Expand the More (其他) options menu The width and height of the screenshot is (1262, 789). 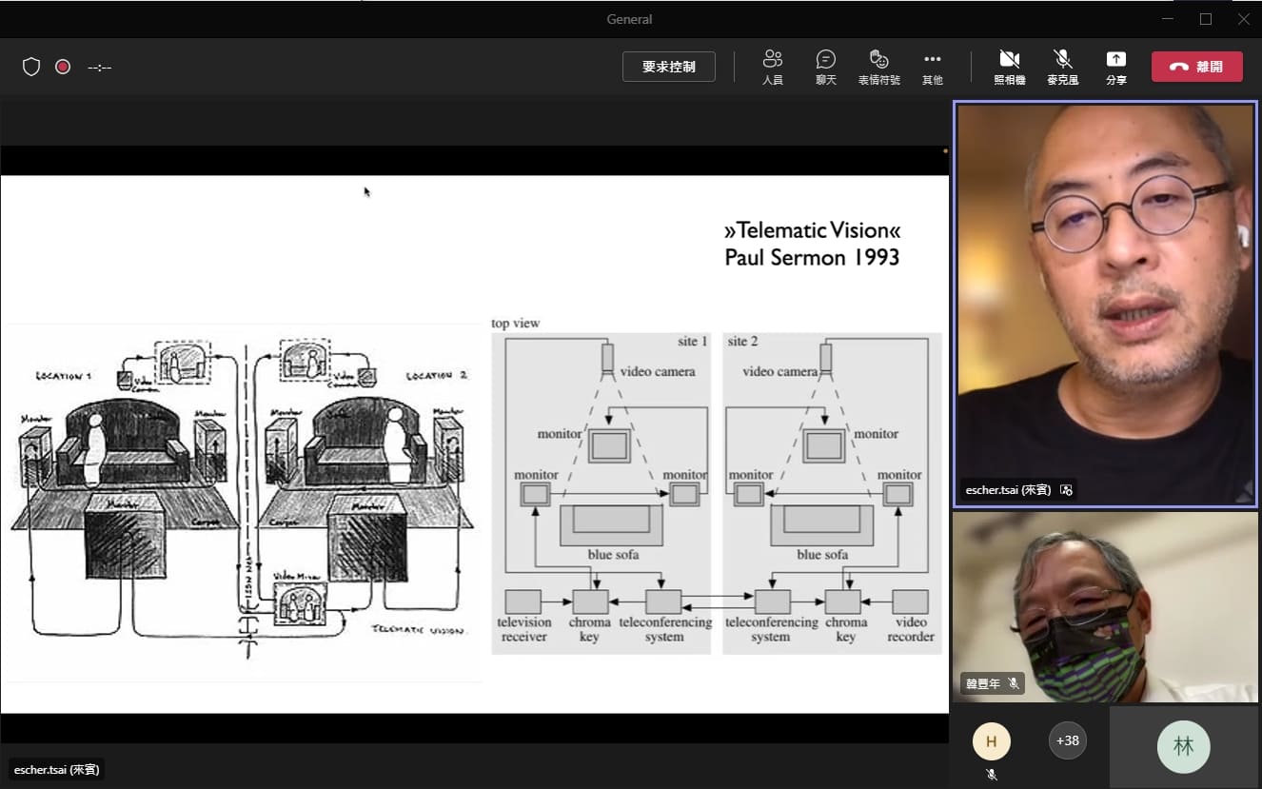(x=932, y=67)
